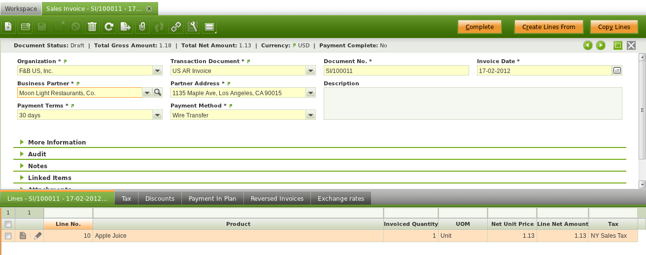
Task: Tick the checkbox on the Apple Juice row
Action: 8,236
